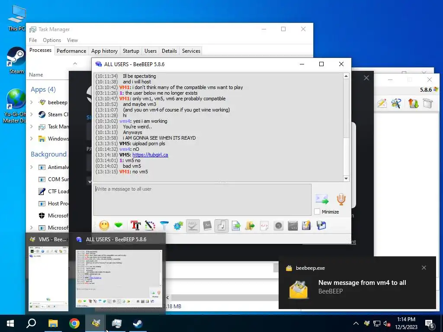The image size is (443, 332).
Task: Click the 'Apps (4)' group heading
Action: (43, 89)
